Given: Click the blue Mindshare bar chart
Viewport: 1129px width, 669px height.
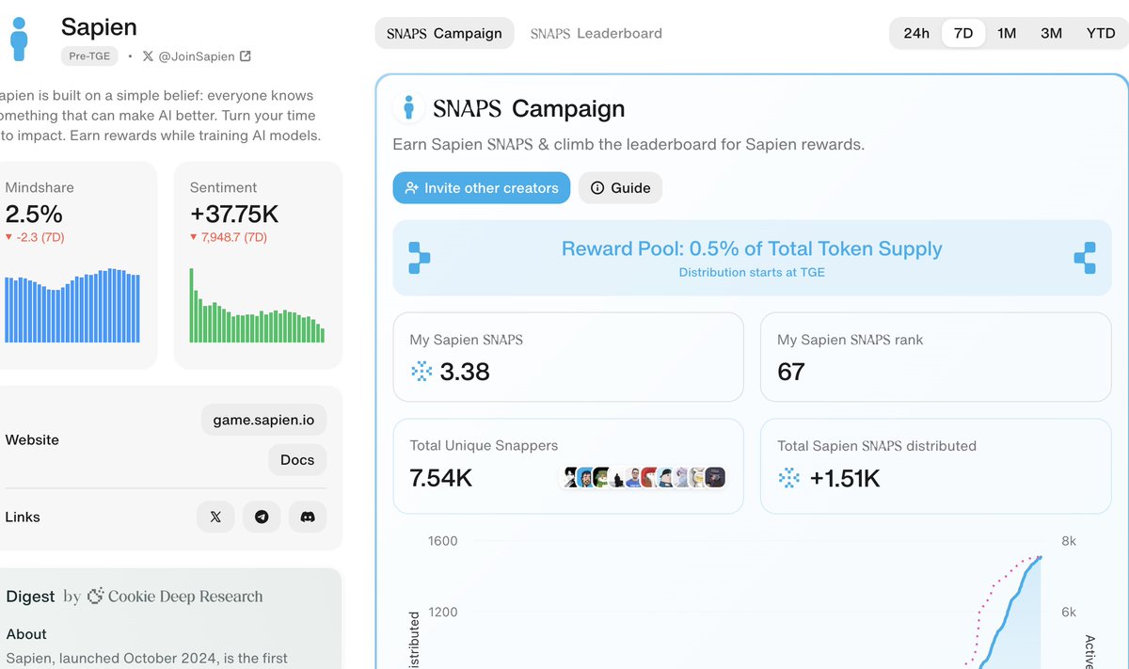Looking at the screenshot, I should coord(72,306).
